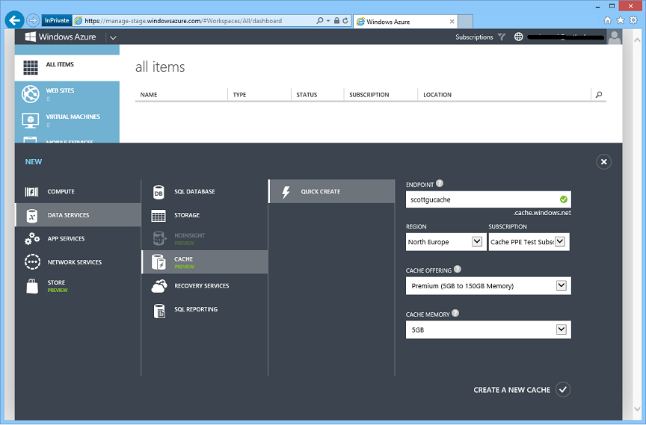Choose Recovery Services
This screenshot has width=646, height=425.
[205, 286]
